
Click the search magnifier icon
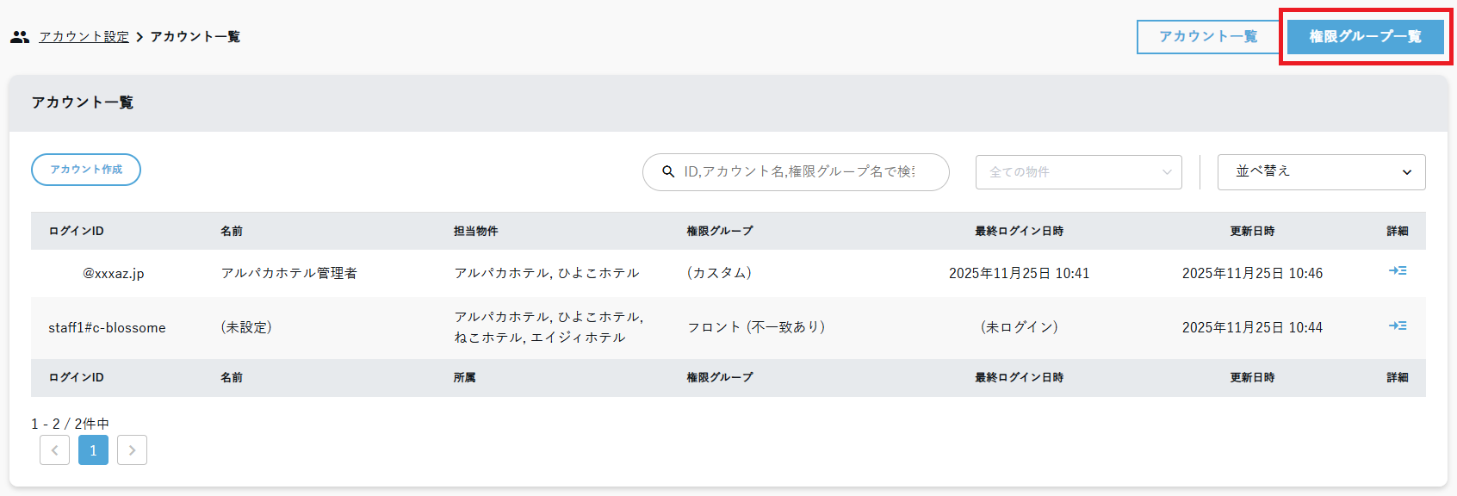(667, 172)
